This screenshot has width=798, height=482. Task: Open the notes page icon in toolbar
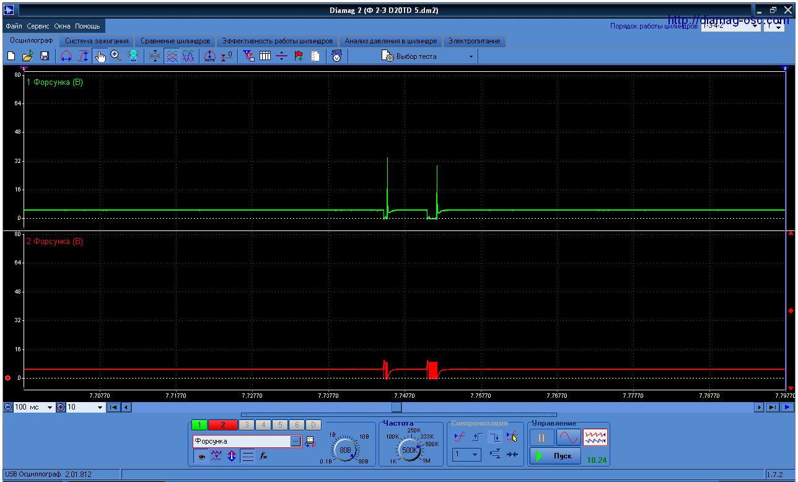pyautogui.click(x=315, y=56)
